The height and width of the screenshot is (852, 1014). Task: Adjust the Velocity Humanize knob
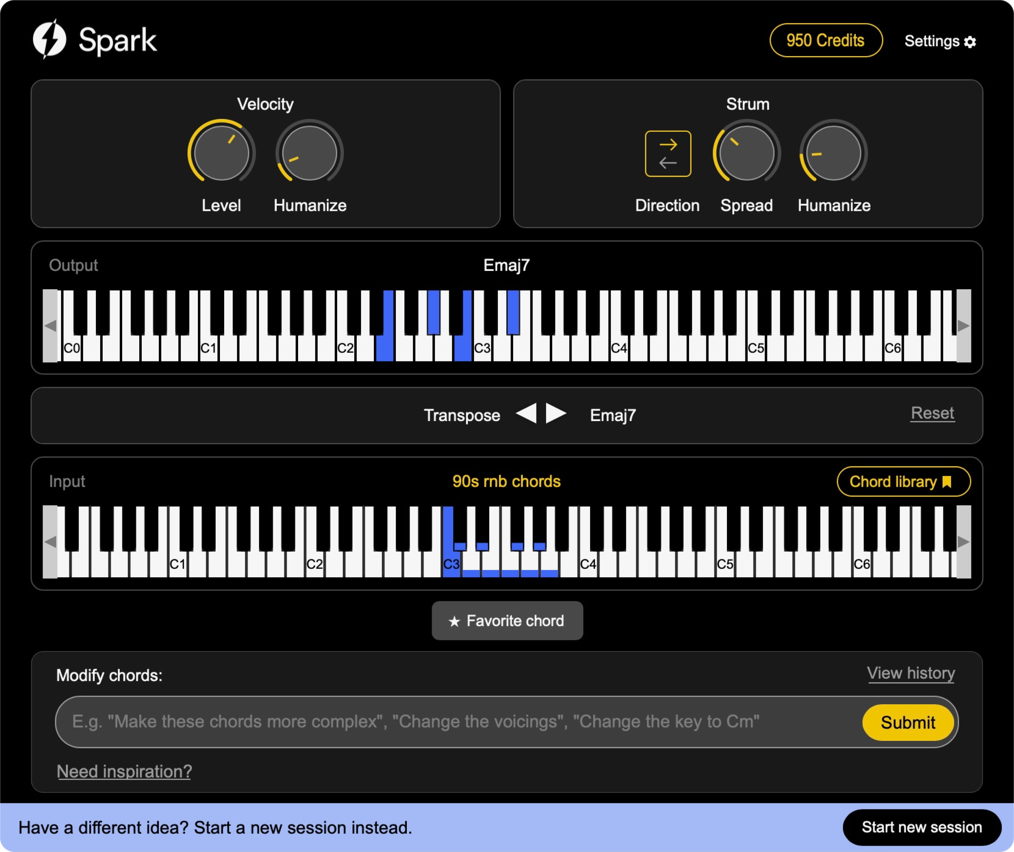(x=309, y=153)
